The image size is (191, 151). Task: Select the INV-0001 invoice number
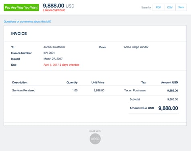coord(49,53)
